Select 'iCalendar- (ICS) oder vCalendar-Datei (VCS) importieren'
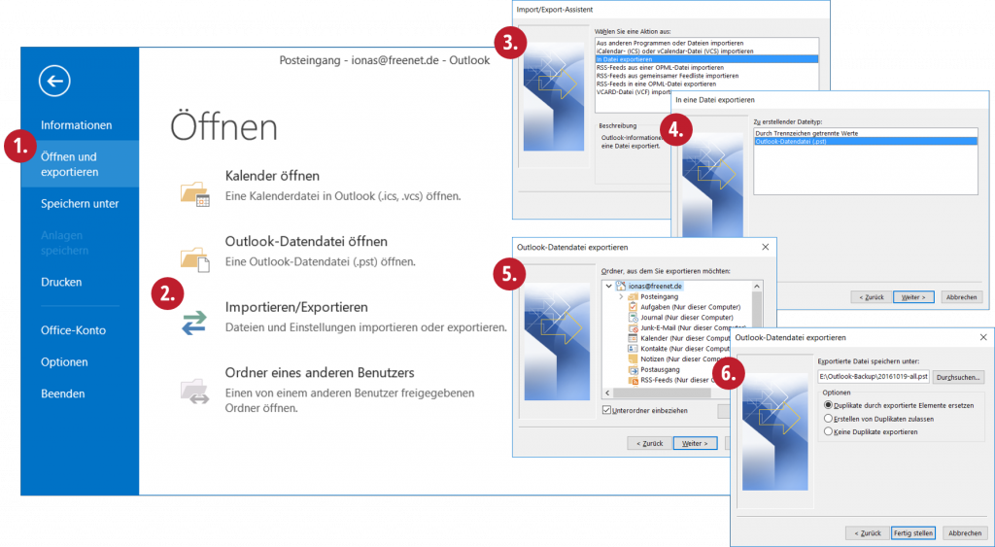Viewport: 995px width, 547px height. (x=674, y=51)
